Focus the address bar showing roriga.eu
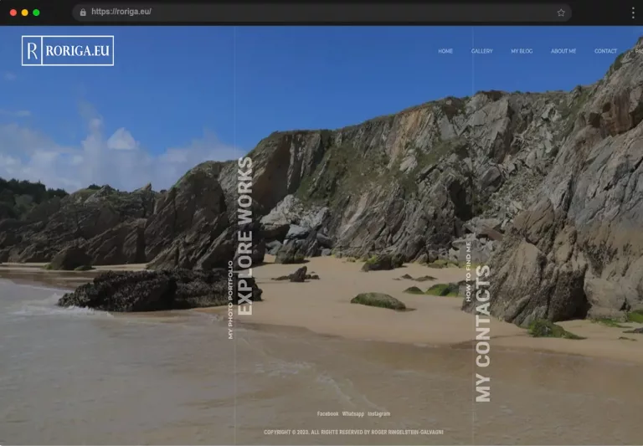Screen dimensions: 643x446 (318, 13)
